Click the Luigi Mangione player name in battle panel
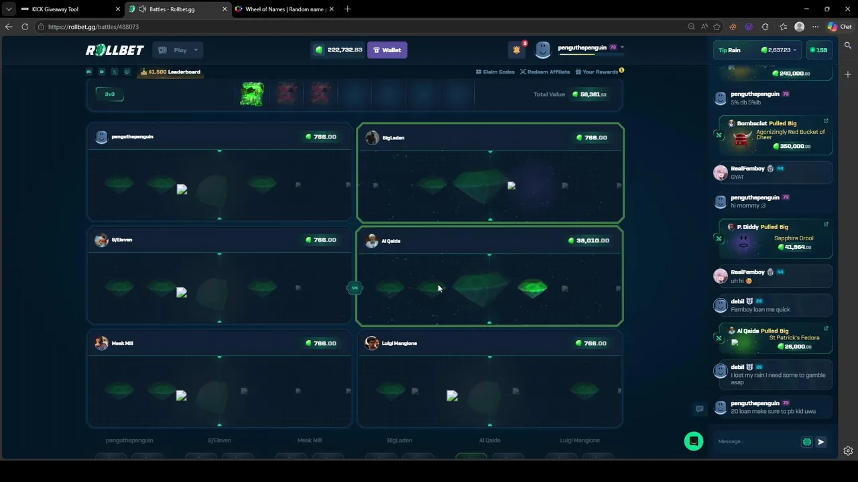Viewport: 858px width, 482px height. tap(399, 343)
